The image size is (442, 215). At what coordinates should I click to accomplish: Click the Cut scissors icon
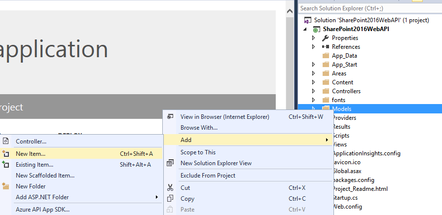click(170, 188)
